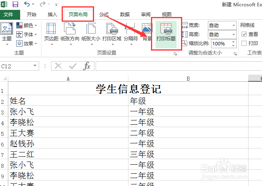Open 调整为合适大小 dialog launcher
262x186 pixels.
point(235,54)
